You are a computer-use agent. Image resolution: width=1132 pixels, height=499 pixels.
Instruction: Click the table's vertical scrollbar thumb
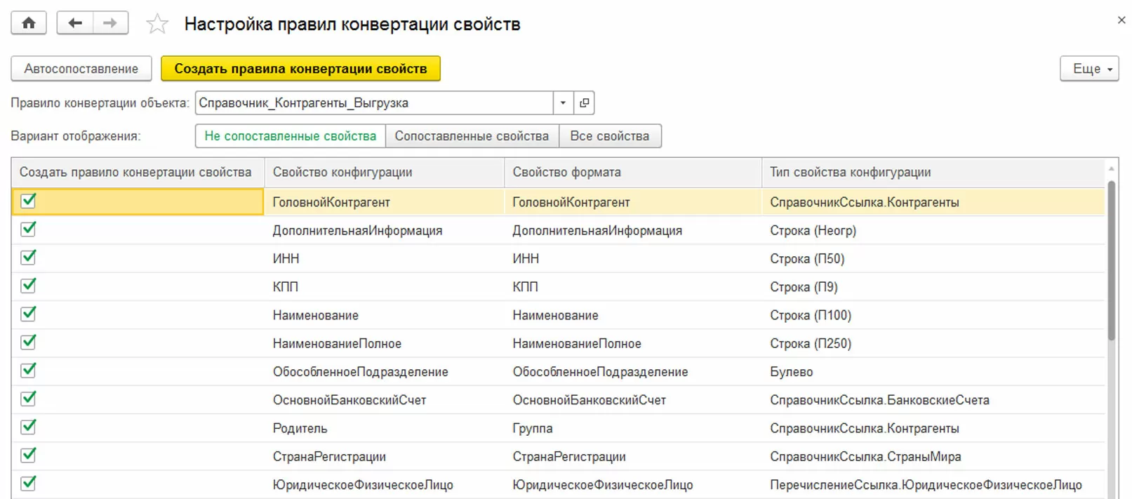(x=1112, y=260)
